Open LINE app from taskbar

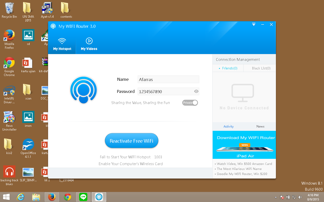tap(83, 197)
